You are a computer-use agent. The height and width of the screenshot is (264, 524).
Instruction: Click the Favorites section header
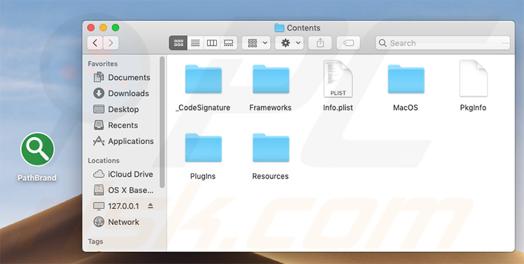coord(103,64)
